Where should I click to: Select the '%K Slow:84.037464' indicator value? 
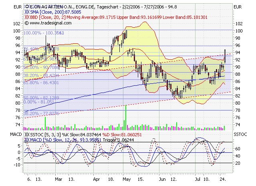[81, 135]
